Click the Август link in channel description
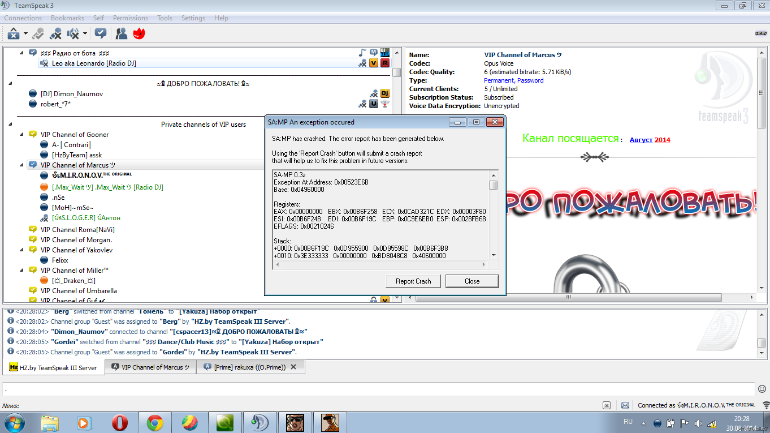Image resolution: width=770 pixels, height=433 pixels. click(x=641, y=140)
